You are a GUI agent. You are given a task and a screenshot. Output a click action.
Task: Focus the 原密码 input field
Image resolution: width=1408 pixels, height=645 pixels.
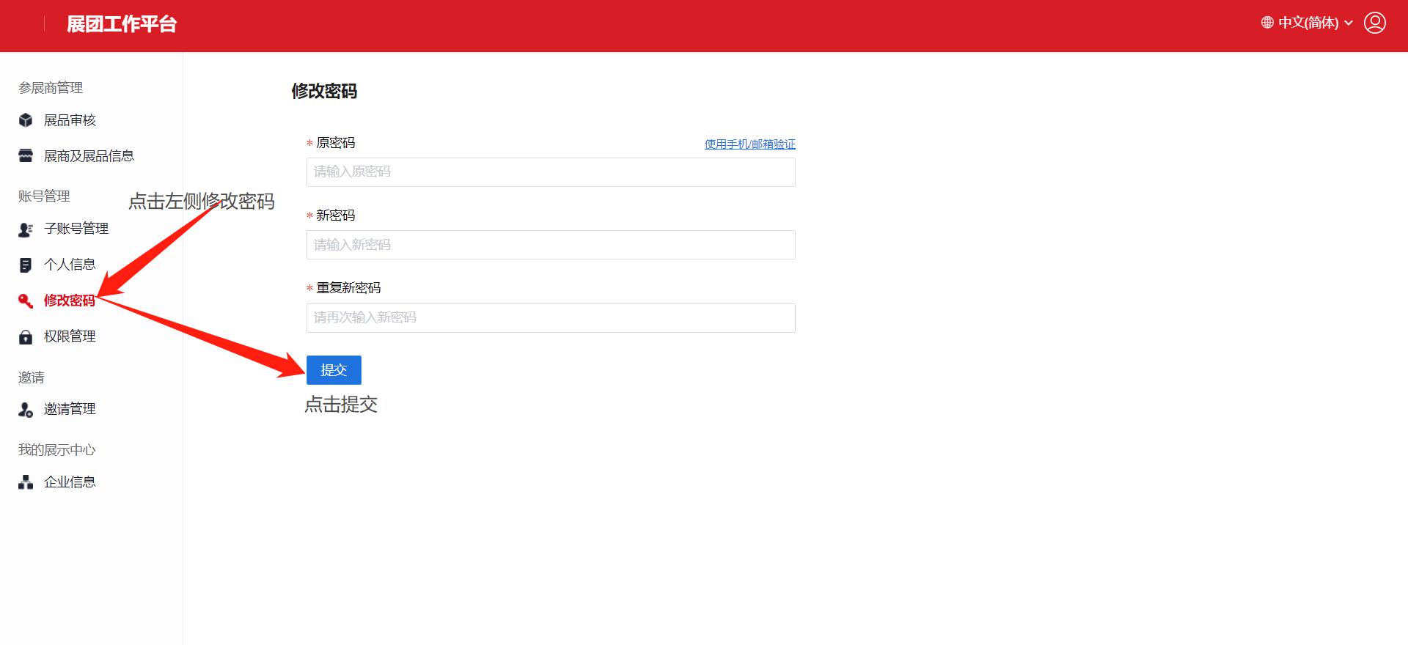(x=550, y=172)
